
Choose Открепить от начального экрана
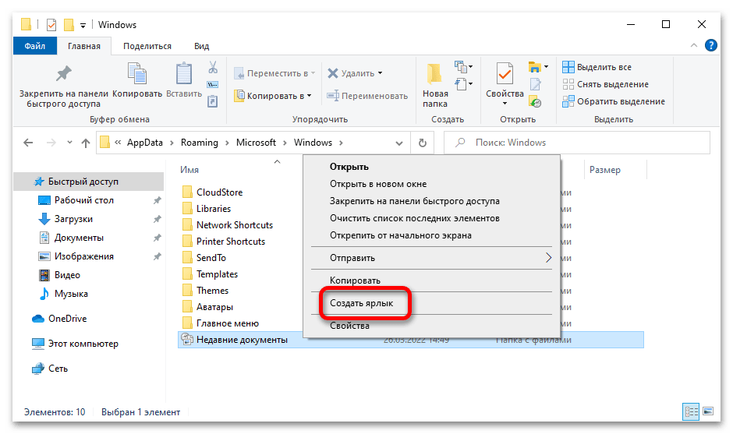[x=431, y=235]
